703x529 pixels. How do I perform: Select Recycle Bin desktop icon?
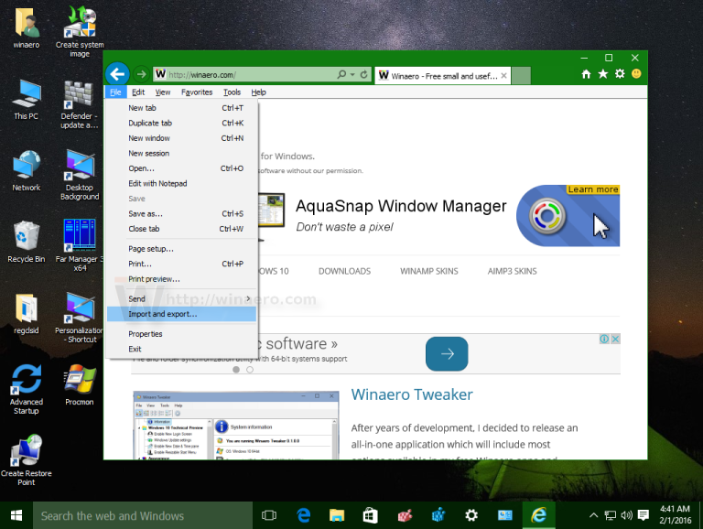click(x=26, y=243)
